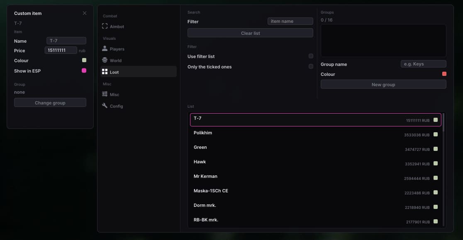Toggle Show in ESP
This screenshot has height=240, width=463.
tap(84, 70)
